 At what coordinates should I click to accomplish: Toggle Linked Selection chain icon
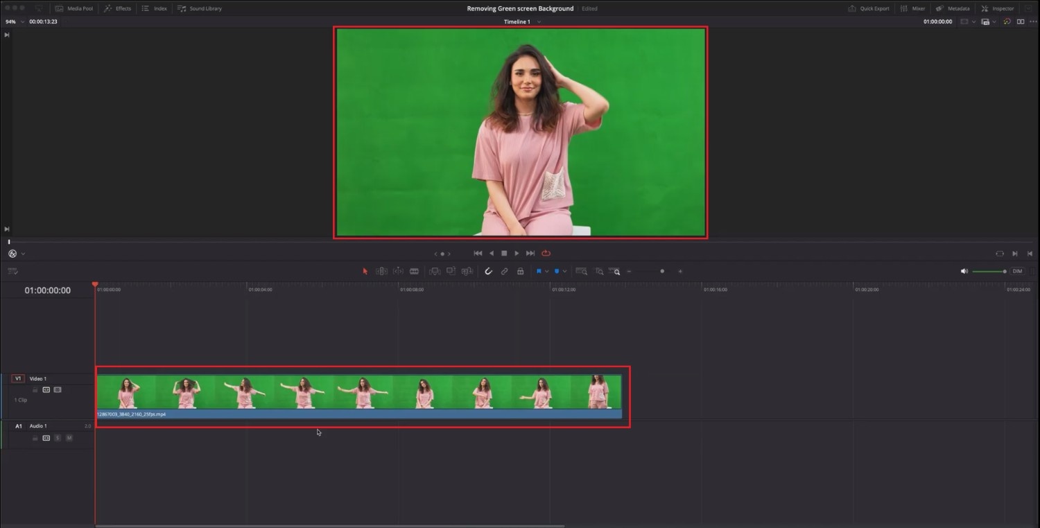point(504,272)
